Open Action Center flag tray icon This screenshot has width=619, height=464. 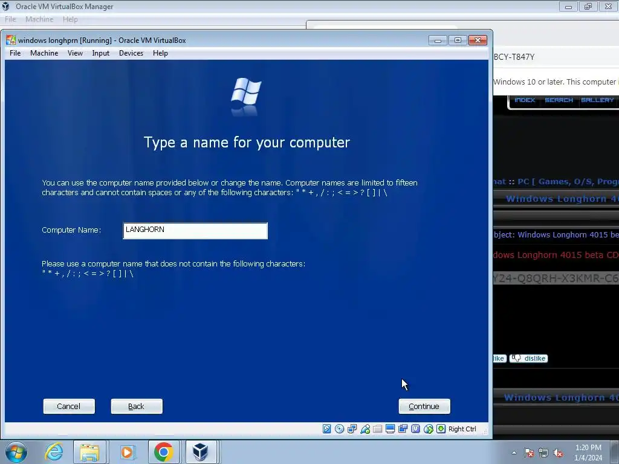coord(529,453)
